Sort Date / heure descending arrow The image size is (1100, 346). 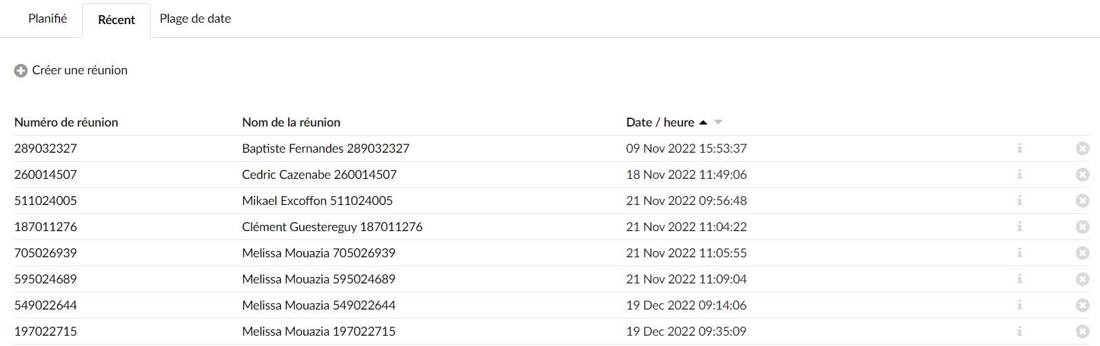coord(718,122)
